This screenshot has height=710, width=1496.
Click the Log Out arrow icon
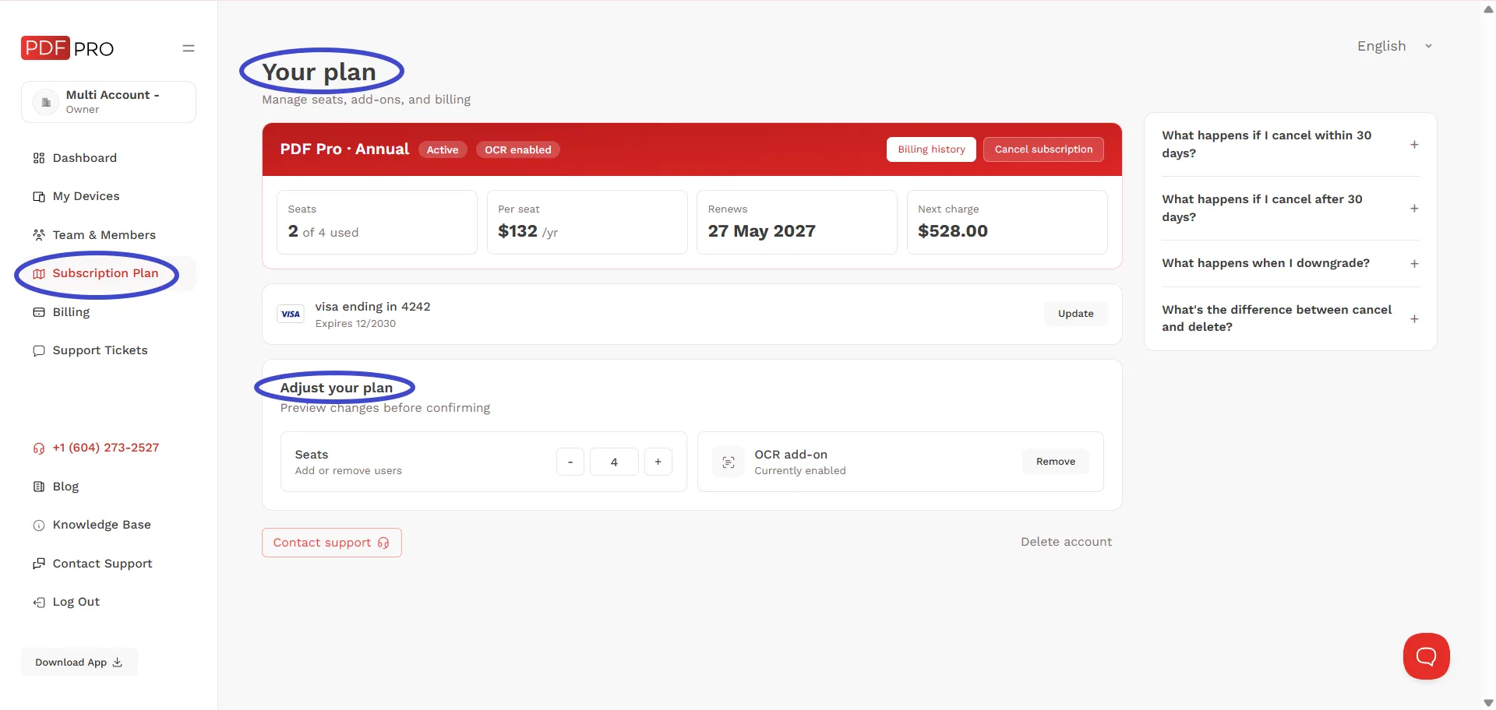39,603
